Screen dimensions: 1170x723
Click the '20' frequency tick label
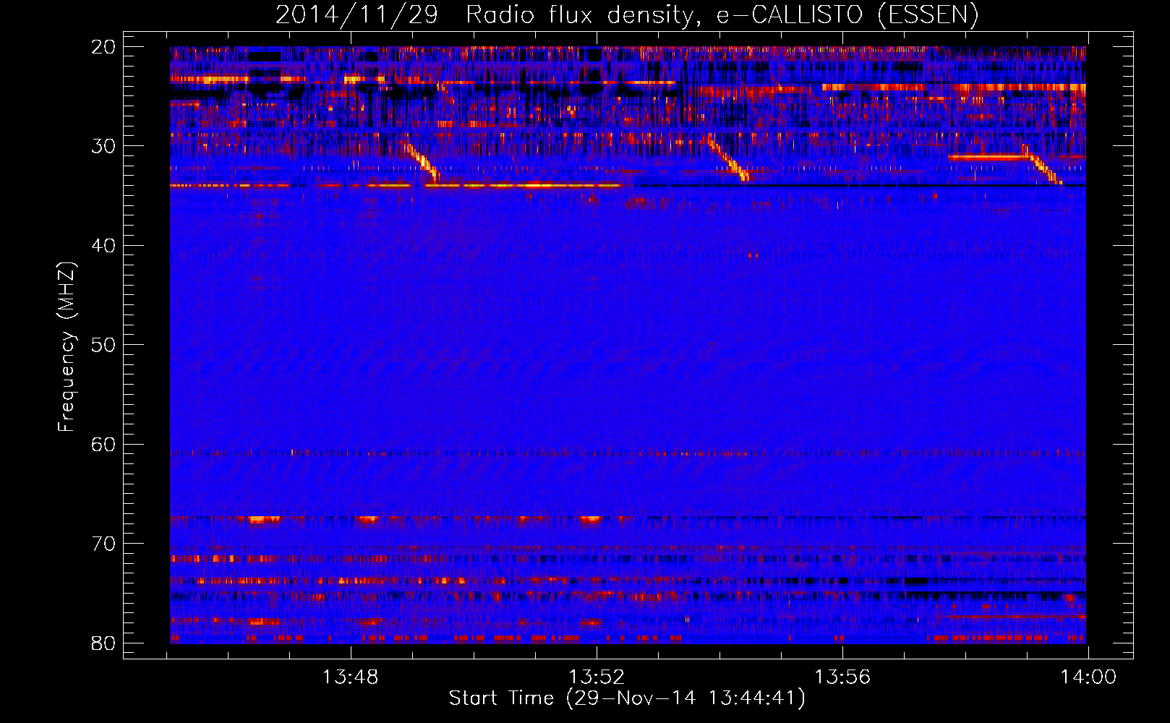(103, 47)
